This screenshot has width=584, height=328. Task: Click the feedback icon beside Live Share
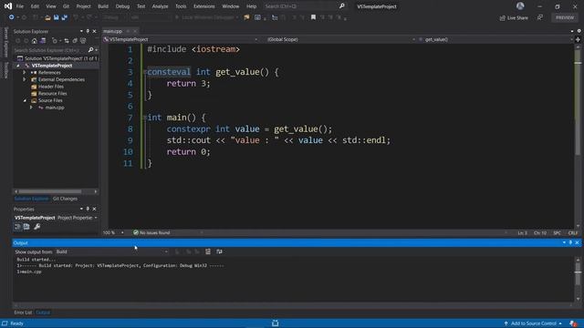pos(540,17)
